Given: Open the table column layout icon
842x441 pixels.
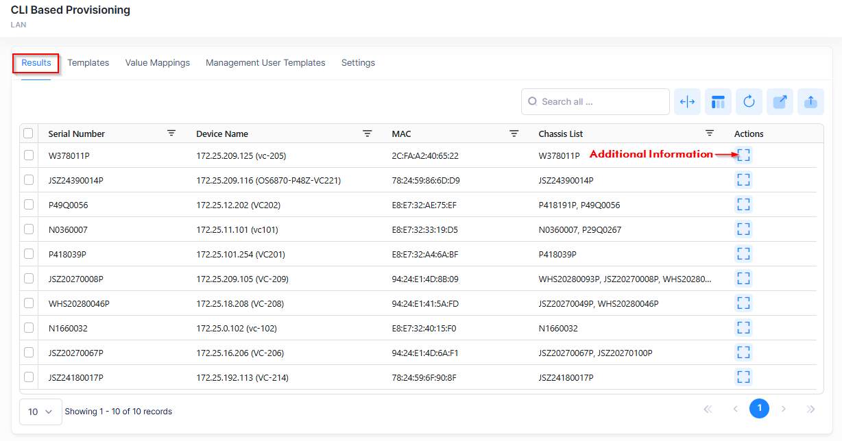Looking at the screenshot, I should 718,102.
